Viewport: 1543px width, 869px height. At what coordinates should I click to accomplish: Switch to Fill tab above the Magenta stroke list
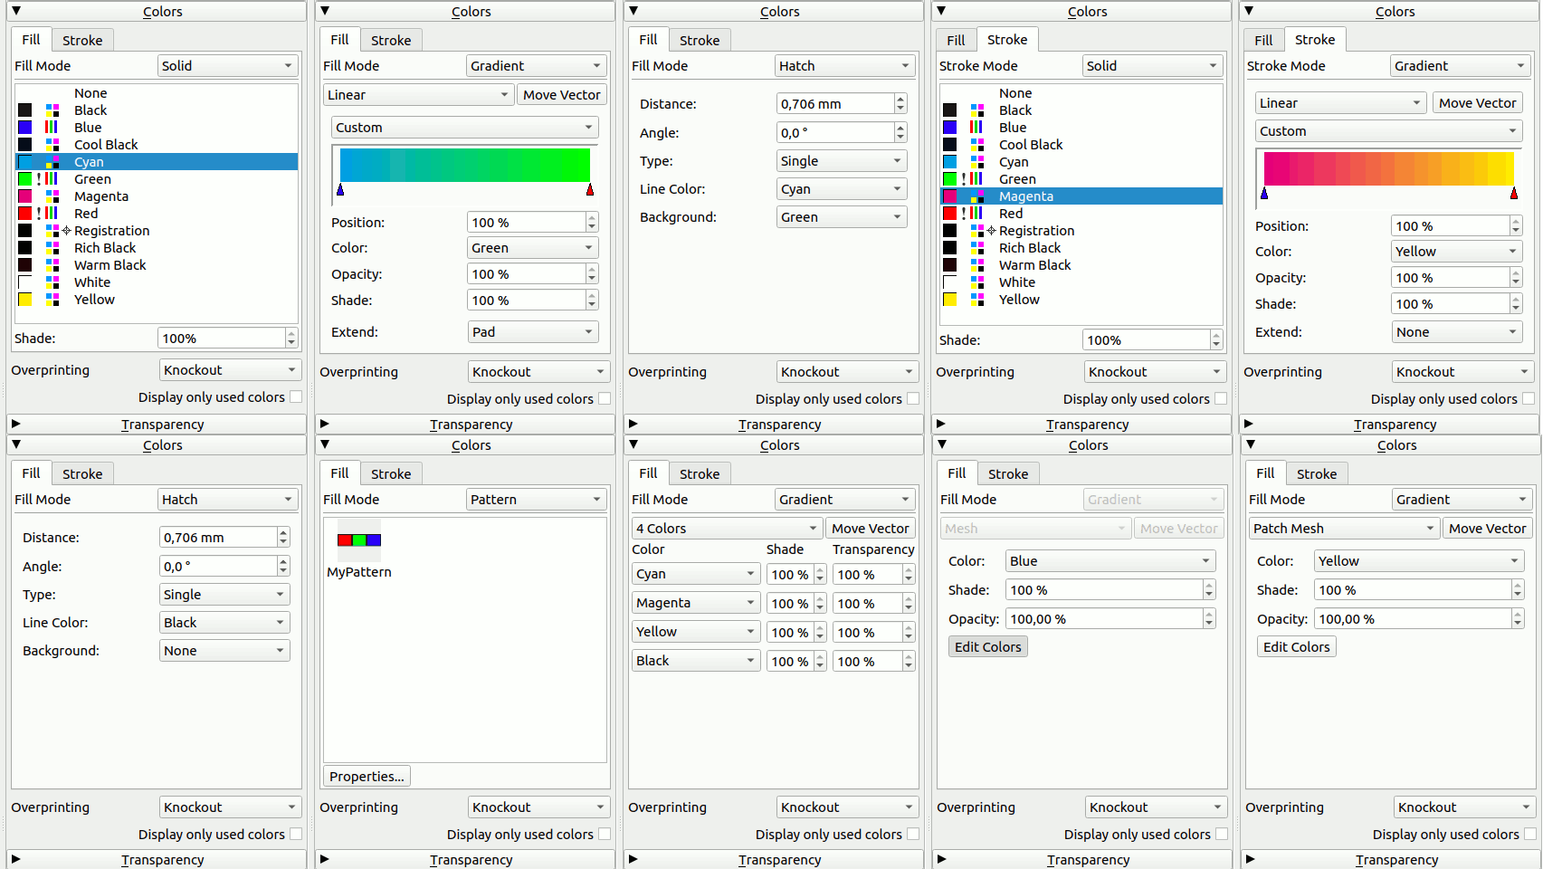956,41
